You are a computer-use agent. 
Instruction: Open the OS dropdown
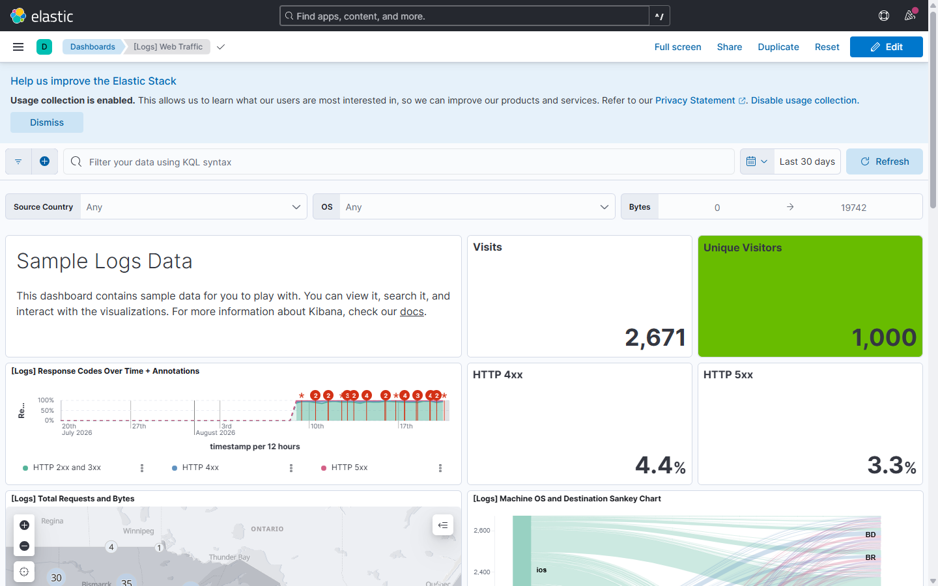point(477,206)
